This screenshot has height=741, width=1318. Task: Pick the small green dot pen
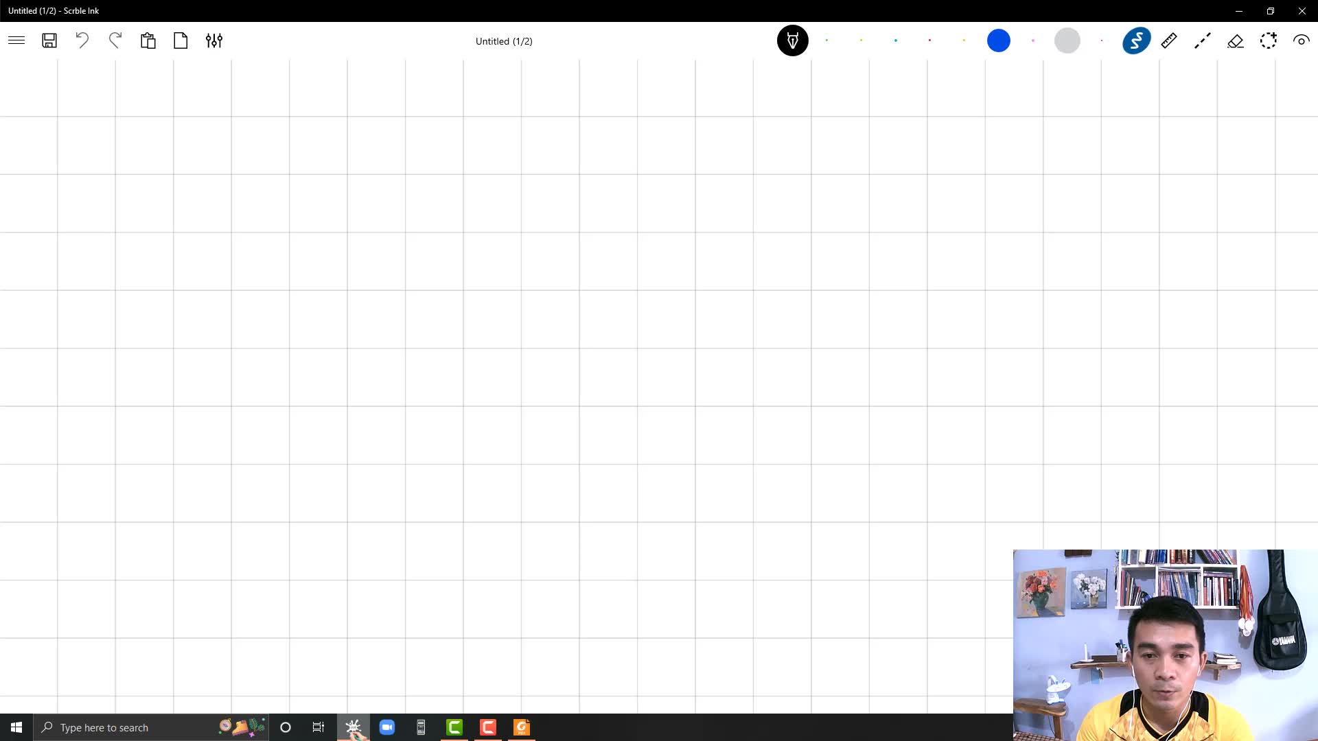click(x=827, y=40)
